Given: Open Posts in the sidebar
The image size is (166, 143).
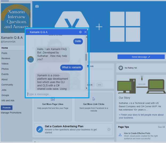Looking at the screenshot, I should click(x=4, y=53).
